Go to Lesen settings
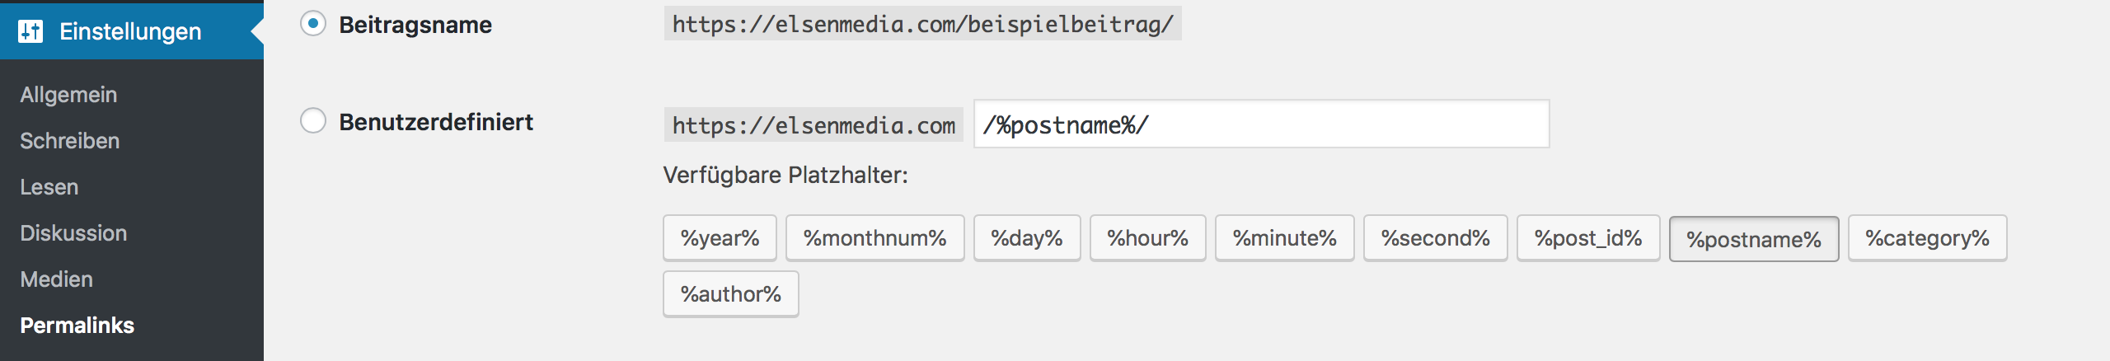The width and height of the screenshot is (2110, 361). [49, 187]
